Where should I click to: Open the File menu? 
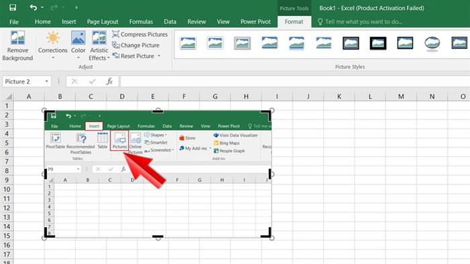[x=14, y=21]
